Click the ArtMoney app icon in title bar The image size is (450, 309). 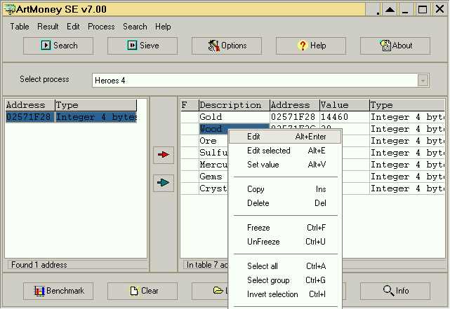tap(10, 9)
